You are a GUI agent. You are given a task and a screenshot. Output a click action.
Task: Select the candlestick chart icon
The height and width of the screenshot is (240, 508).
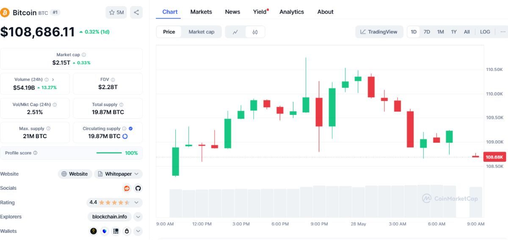tap(255, 32)
